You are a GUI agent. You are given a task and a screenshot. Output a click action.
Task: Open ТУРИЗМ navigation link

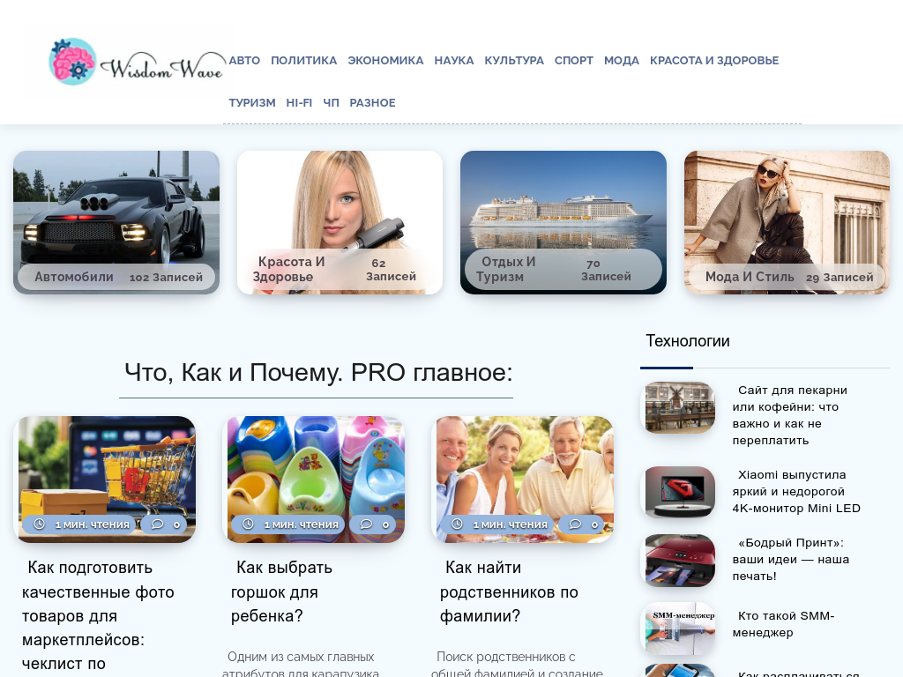pos(251,103)
